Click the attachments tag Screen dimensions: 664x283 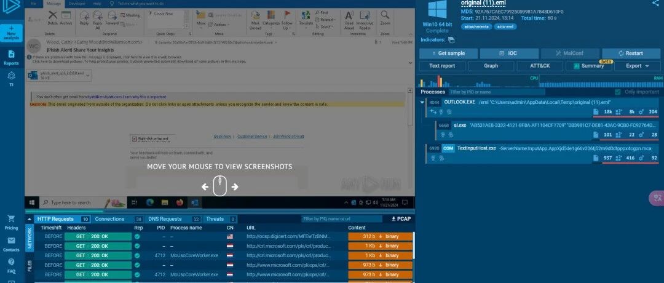point(477,26)
